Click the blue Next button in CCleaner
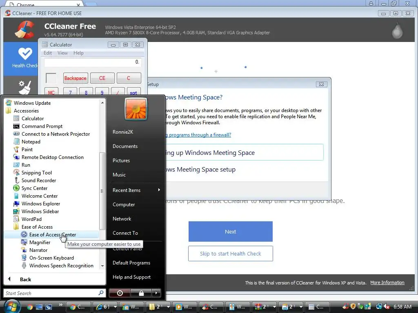418x313 pixels. (x=230, y=231)
